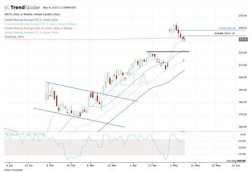Click the 0.618 (239.16) Fibonacci label
This screenshot has width=252, height=172.
coord(227,28)
